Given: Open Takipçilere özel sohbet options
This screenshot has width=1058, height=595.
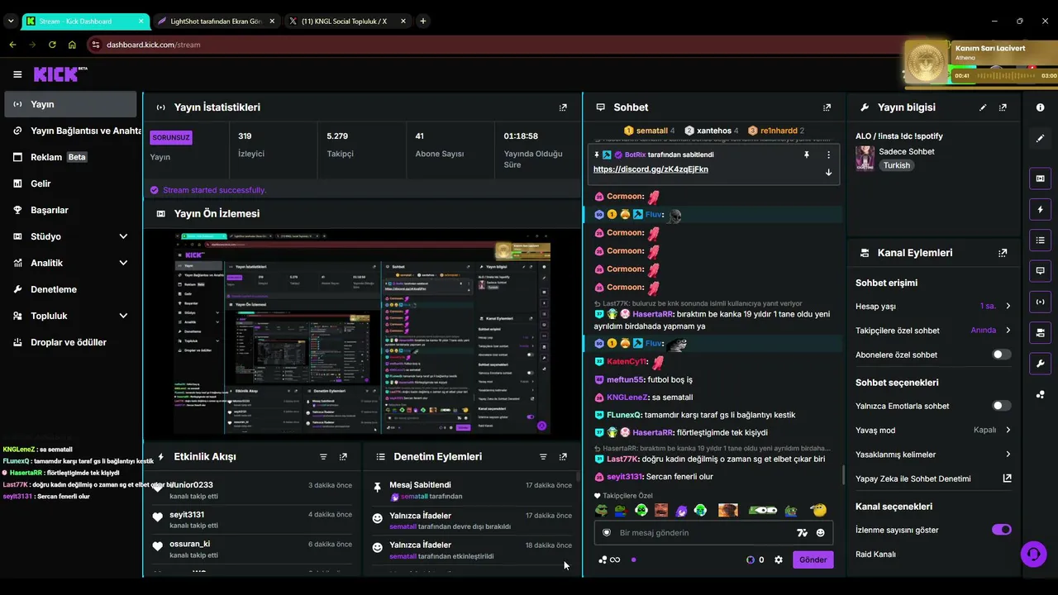Looking at the screenshot, I should (x=933, y=331).
